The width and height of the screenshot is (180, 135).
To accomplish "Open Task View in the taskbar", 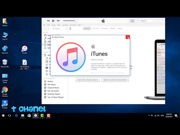I will tap(9, 115).
